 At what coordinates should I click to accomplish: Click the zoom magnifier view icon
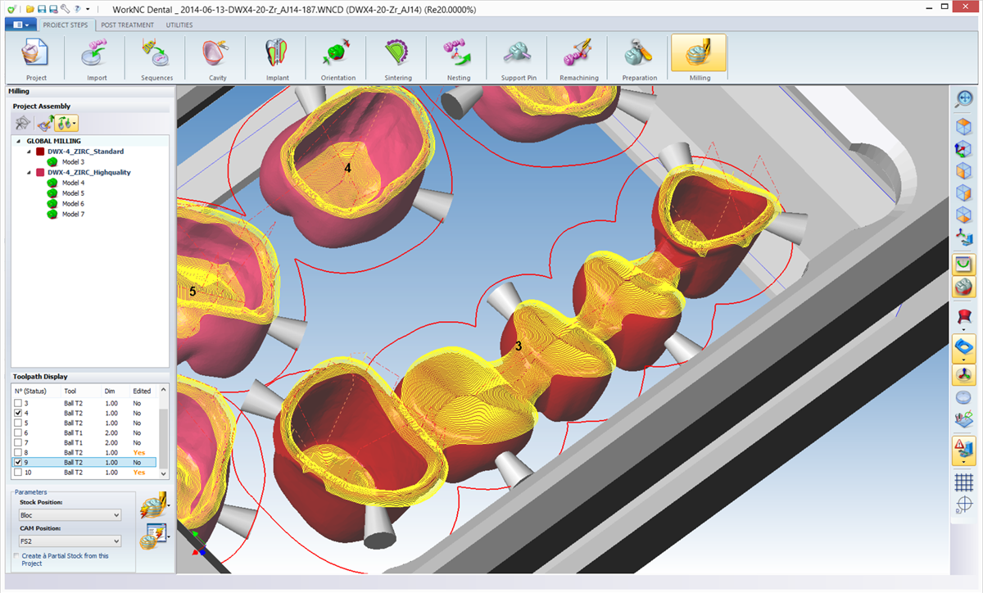[x=964, y=99]
